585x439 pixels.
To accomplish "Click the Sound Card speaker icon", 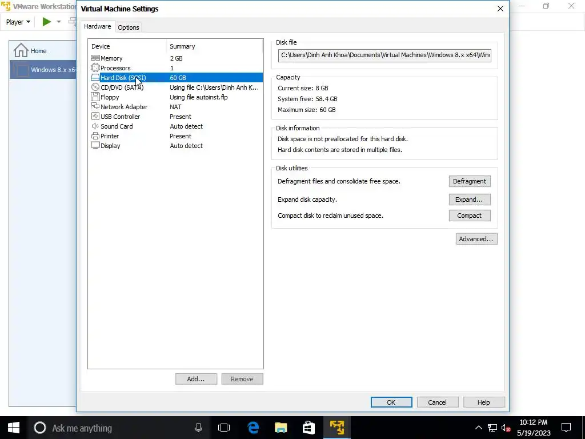I will pyautogui.click(x=95, y=126).
